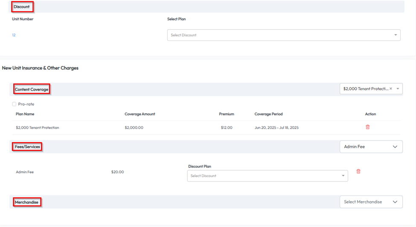Select the Content Coverage section header

pos(32,89)
